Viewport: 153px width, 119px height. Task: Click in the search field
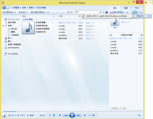tap(86, 12)
